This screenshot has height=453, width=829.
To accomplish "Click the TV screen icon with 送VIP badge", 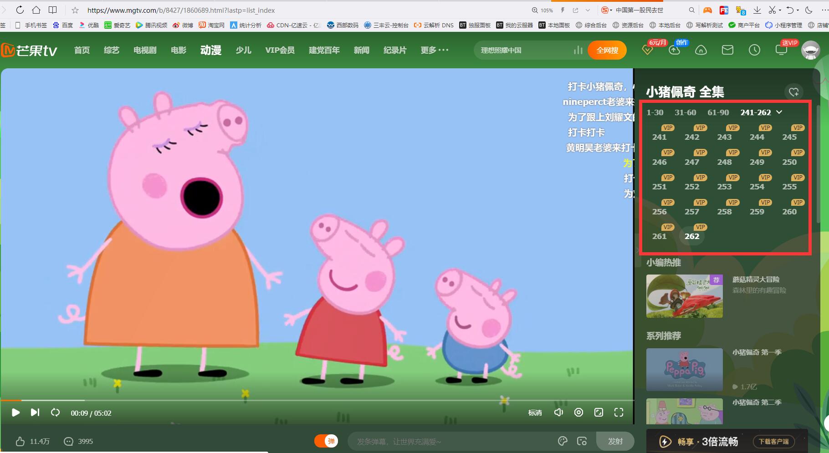I will tap(781, 50).
